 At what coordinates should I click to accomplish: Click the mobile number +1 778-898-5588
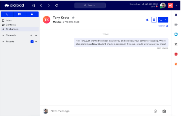click(x=70, y=22)
